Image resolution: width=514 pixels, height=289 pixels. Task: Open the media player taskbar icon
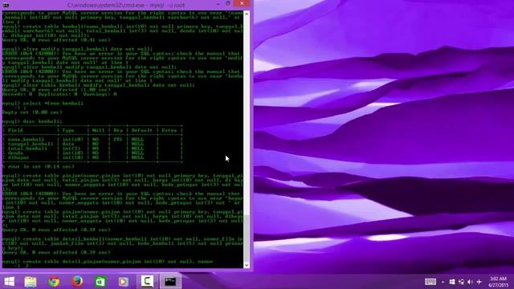click(123, 282)
